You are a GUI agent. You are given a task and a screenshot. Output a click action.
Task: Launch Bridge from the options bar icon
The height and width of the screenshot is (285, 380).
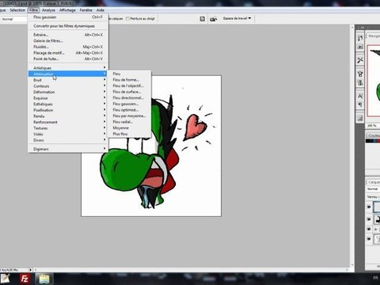(213, 19)
